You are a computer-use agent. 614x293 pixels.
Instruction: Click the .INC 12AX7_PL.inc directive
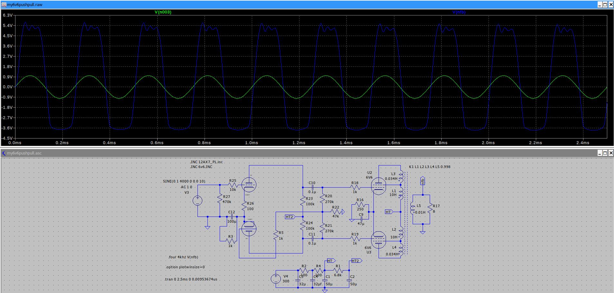(206, 162)
